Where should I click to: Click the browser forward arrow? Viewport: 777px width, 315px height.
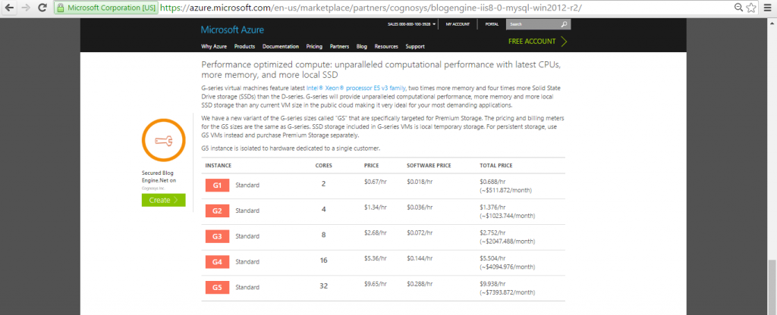[x=25, y=7]
